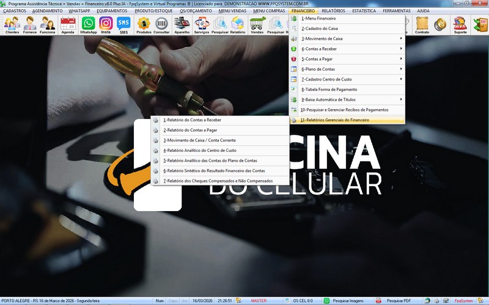
Task: Open the SMS toolbar icon
Action: coord(123,25)
